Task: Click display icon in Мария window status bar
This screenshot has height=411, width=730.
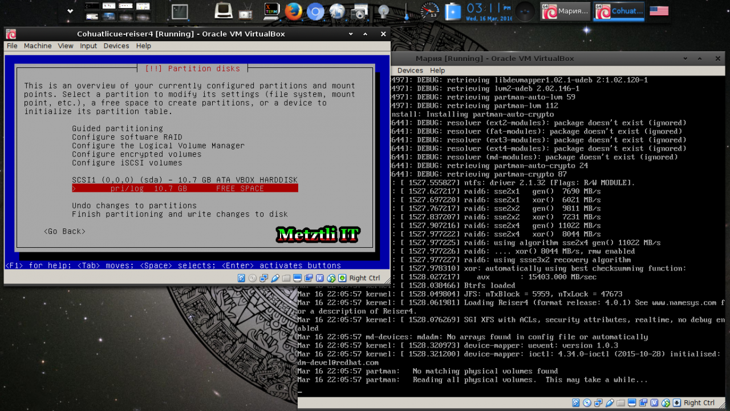Action: click(632, 402)
